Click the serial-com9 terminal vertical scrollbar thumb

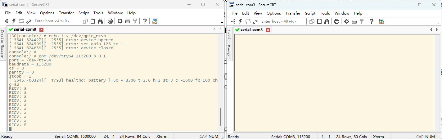(x=220, y=117)
